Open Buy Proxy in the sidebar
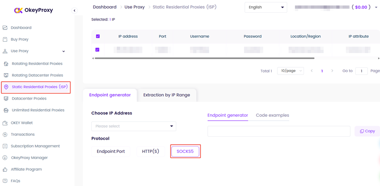Screen dimensions: 380x186 click(19, 39)
